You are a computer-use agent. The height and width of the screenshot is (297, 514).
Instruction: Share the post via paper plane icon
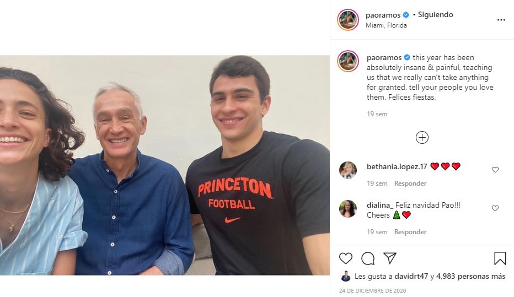click(390, 258)
